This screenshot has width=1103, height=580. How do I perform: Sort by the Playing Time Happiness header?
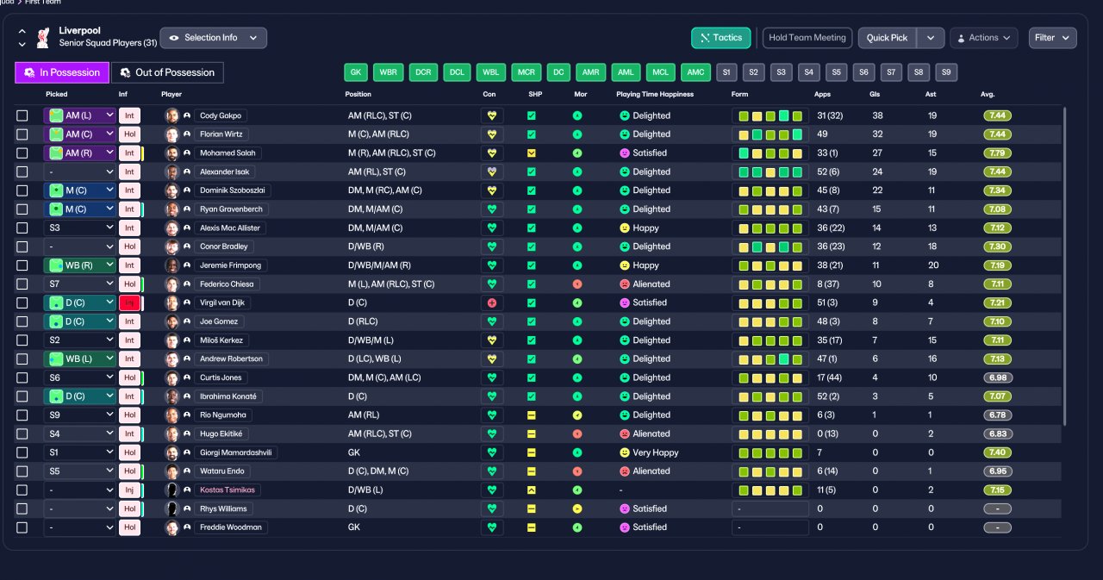[655, 94]
